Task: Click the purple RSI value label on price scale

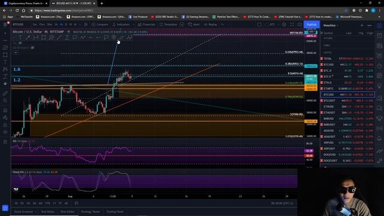Action: (310, 151)
